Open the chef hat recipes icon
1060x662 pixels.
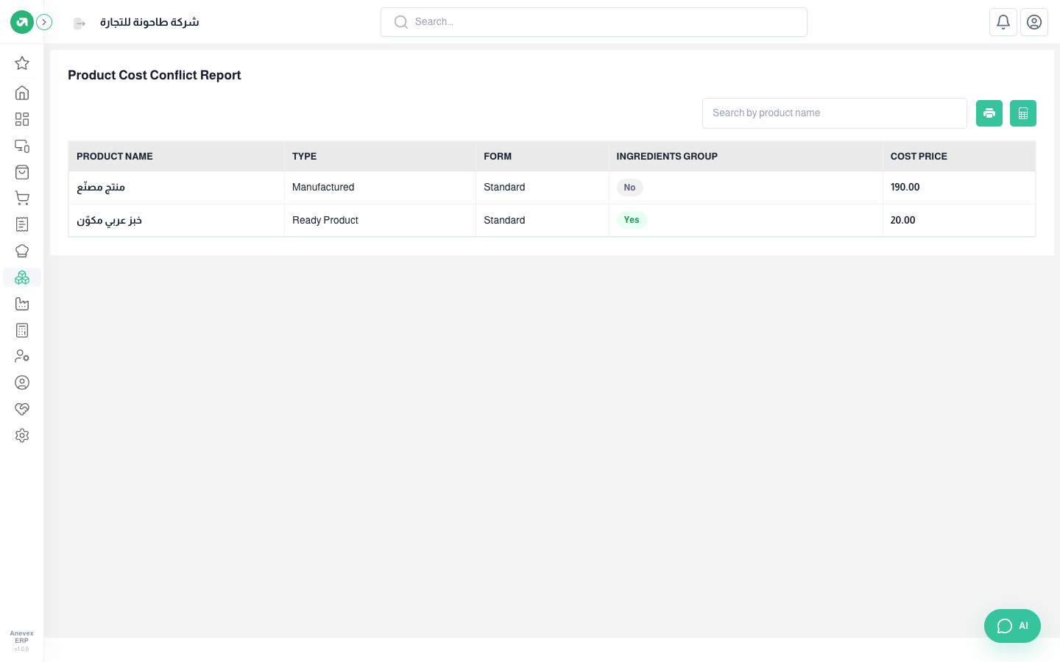click(22, 251)
